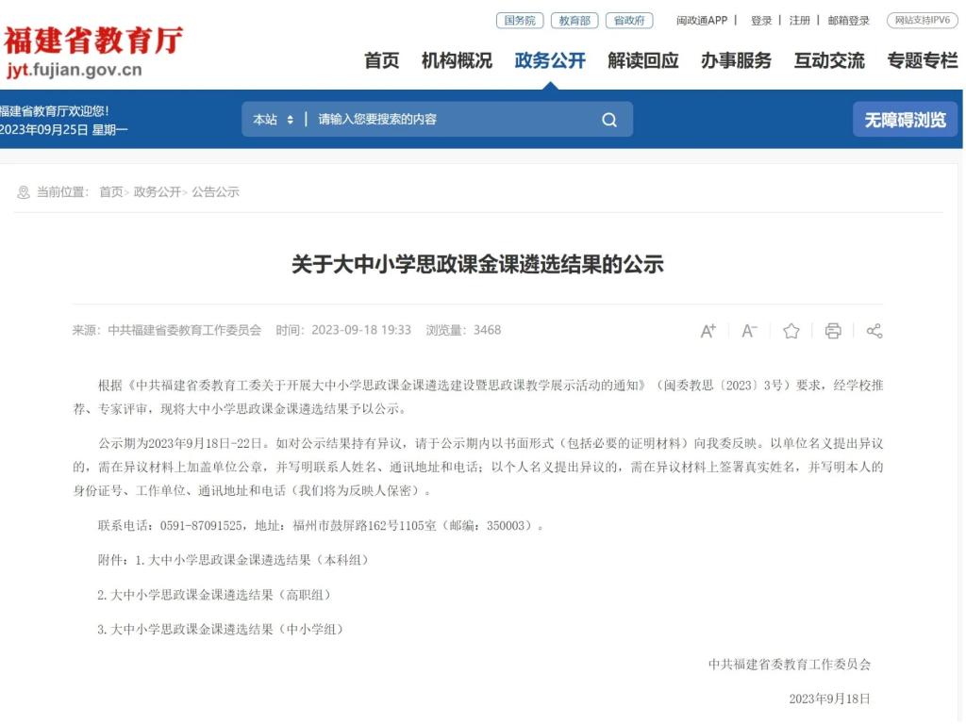The image size is (966, 724).
Task: Enable 无障碍浏览 accessibility mode
Action: pyautogui.click(x=905, y=120)
